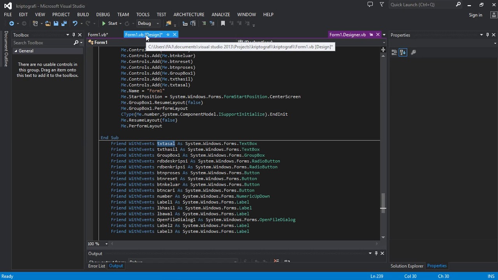Click the Open File folder icon
The image size is (498, 280).
coord(48,23)
